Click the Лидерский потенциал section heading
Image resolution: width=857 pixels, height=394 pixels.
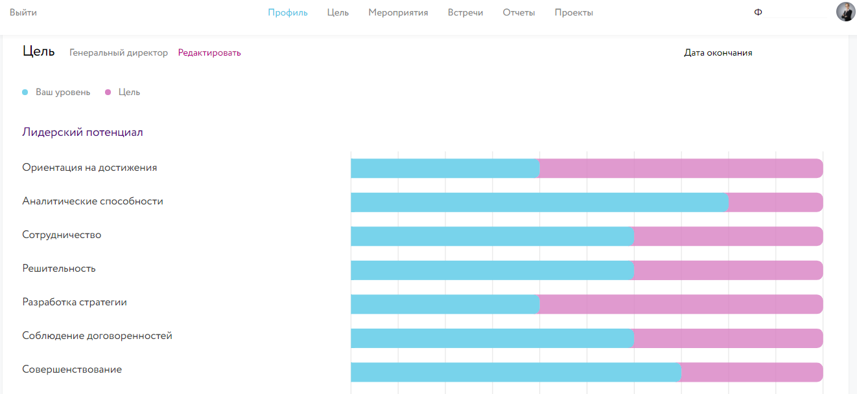82,132
